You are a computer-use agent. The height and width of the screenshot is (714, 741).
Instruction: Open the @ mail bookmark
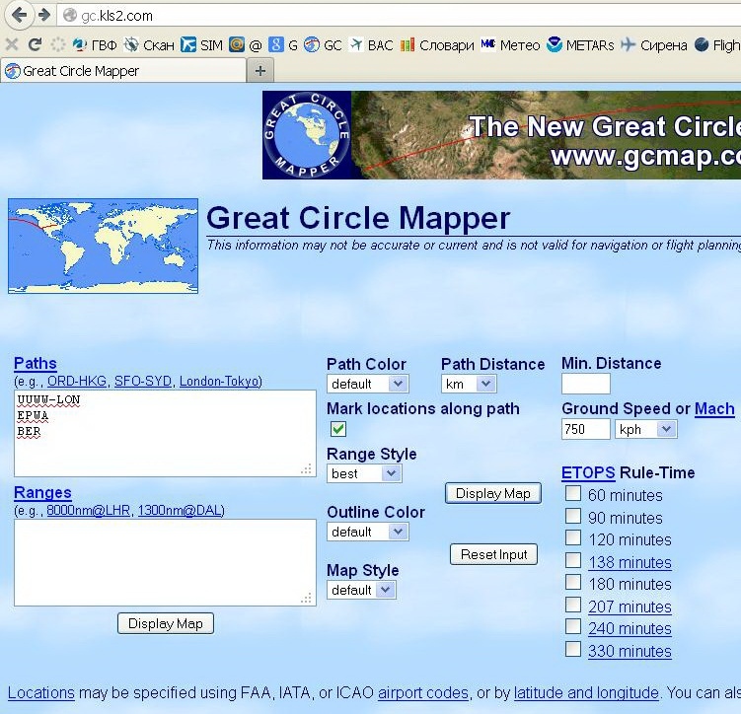coord(246,44)
